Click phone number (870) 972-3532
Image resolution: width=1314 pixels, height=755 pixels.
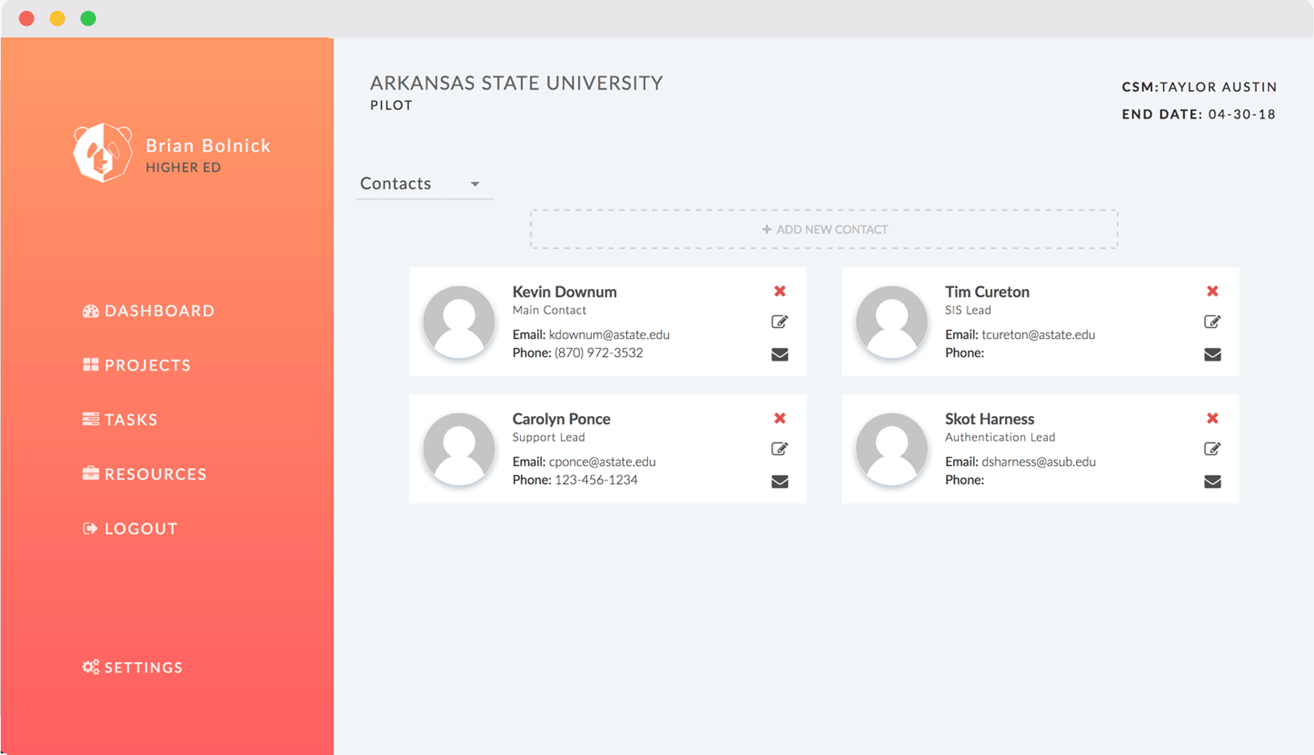599,353
